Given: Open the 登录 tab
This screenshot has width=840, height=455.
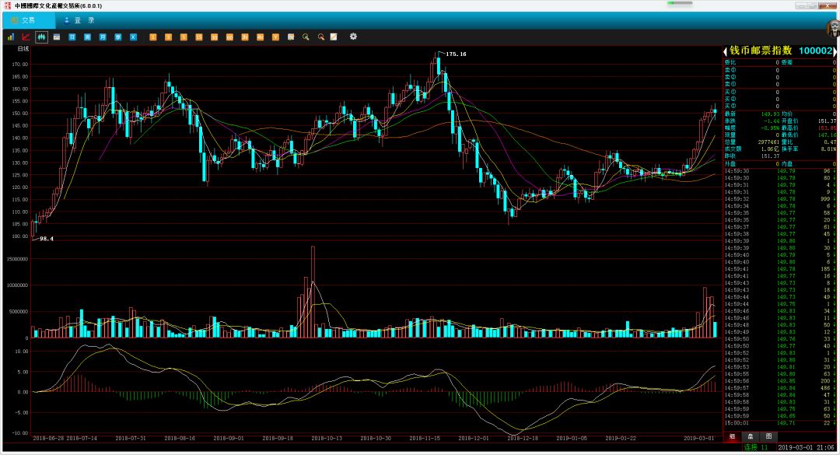Looking at the screenshot, I should point(79,20).
